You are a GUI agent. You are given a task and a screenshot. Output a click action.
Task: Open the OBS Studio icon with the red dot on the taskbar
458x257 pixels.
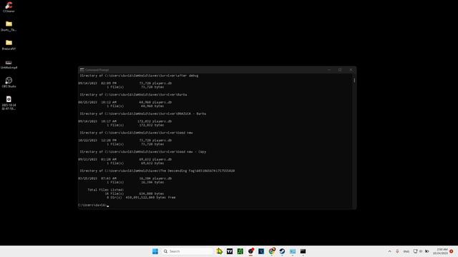click(x=250, y=251)
